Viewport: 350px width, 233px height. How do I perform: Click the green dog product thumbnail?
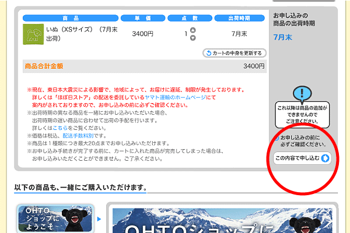33,34
